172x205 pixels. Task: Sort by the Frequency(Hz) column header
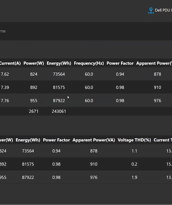click(x=89, y=63)
